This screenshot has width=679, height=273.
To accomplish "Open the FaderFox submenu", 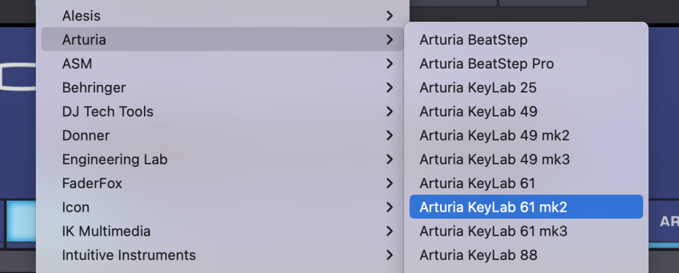I will point(92,183).
